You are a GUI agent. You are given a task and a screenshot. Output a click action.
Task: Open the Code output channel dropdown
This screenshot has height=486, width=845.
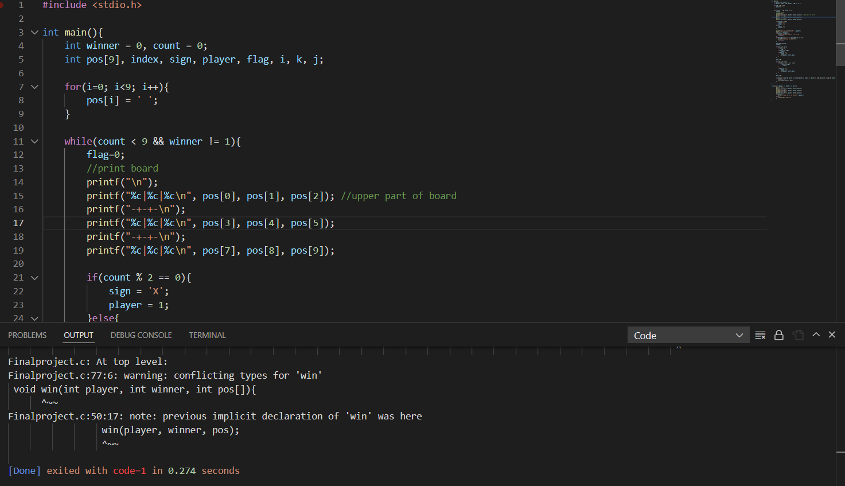point(688,335)
